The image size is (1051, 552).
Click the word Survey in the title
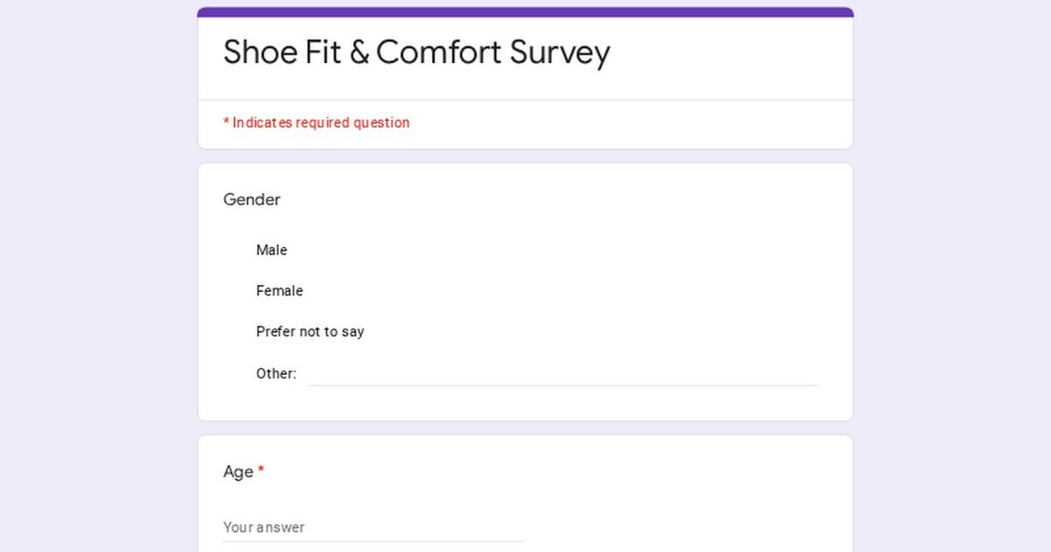tap(560, 53)
